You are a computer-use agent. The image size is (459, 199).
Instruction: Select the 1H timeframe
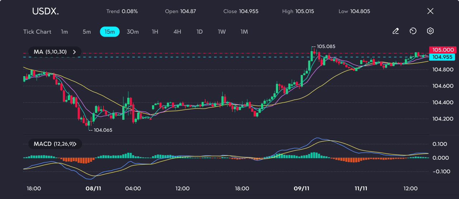click(155, 31)
